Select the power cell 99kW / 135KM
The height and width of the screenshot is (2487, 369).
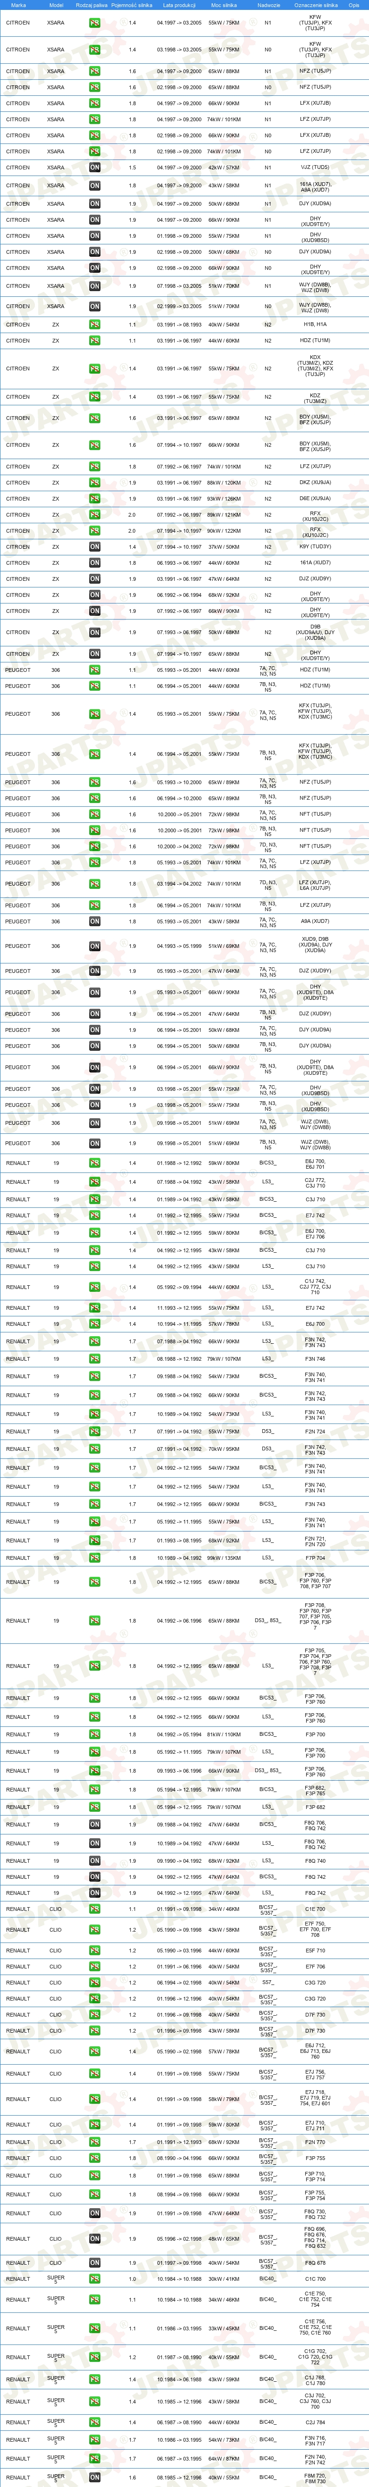point(224,1558)
